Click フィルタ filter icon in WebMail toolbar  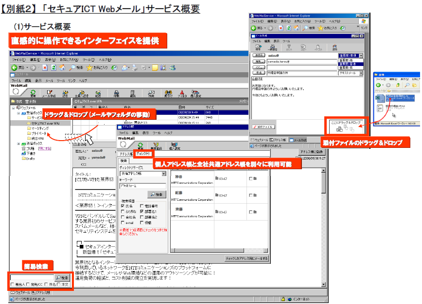(x=182, y=94)
